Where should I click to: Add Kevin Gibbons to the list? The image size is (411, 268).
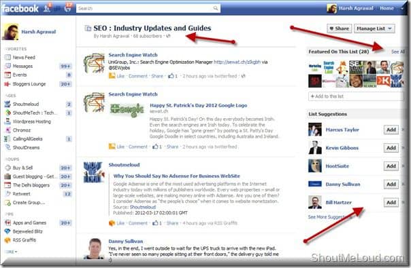(391, 148)
